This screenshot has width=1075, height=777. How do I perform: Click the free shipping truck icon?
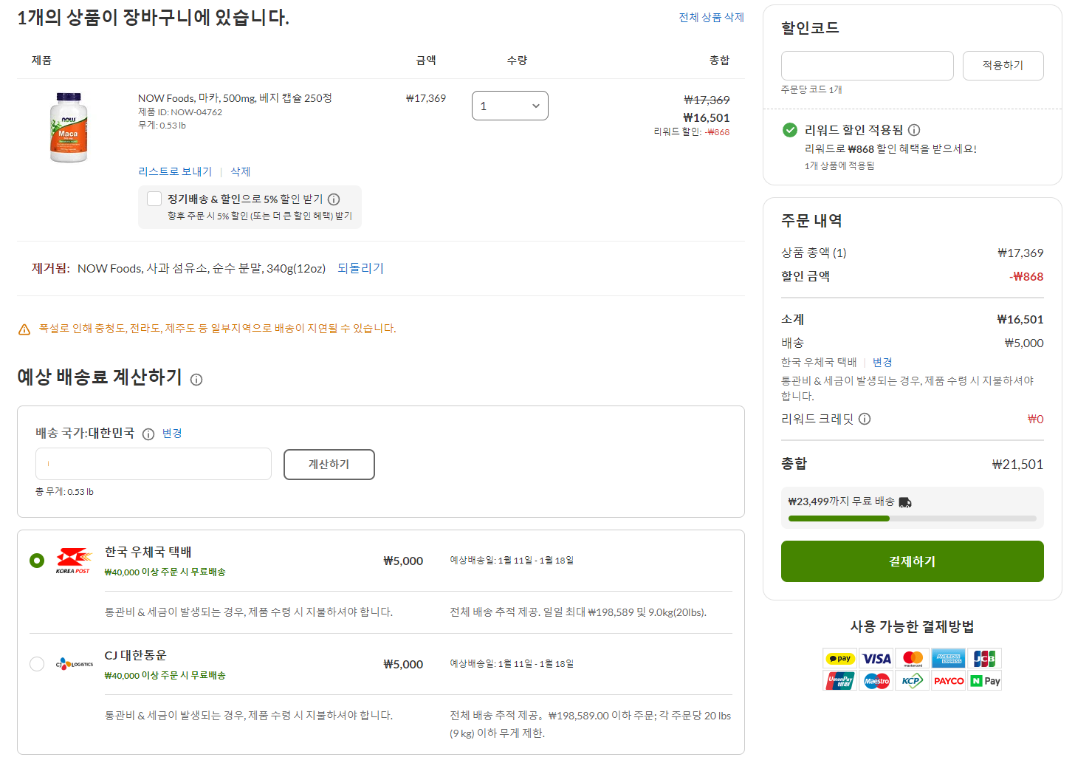(905, 502)
